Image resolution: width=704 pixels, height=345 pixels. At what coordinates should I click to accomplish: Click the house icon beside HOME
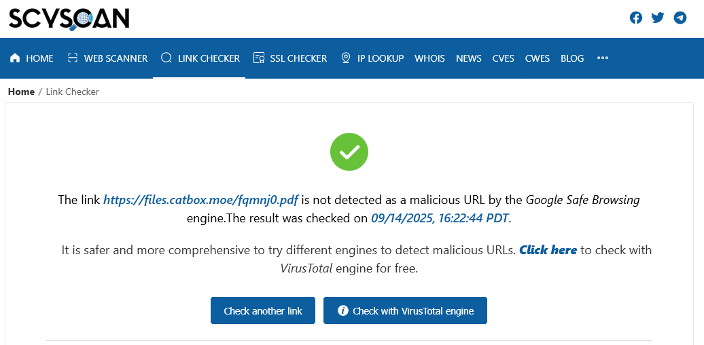pos(15,58)
